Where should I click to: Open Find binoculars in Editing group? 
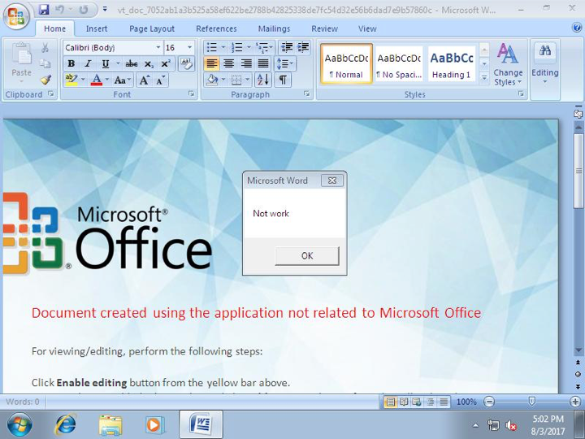click(x=544, y=50)
